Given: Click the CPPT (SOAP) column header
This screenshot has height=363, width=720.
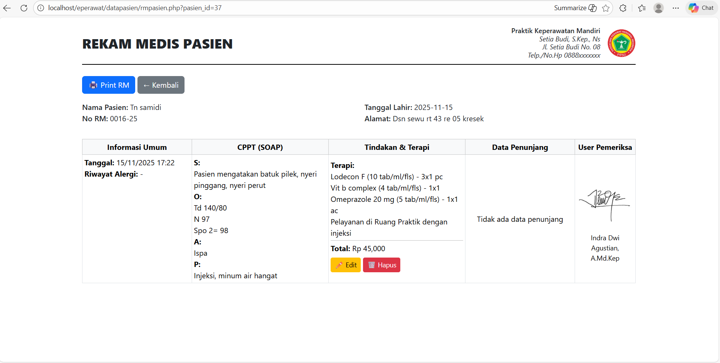Looking at the screenshot, I should (x=260, y=147).
